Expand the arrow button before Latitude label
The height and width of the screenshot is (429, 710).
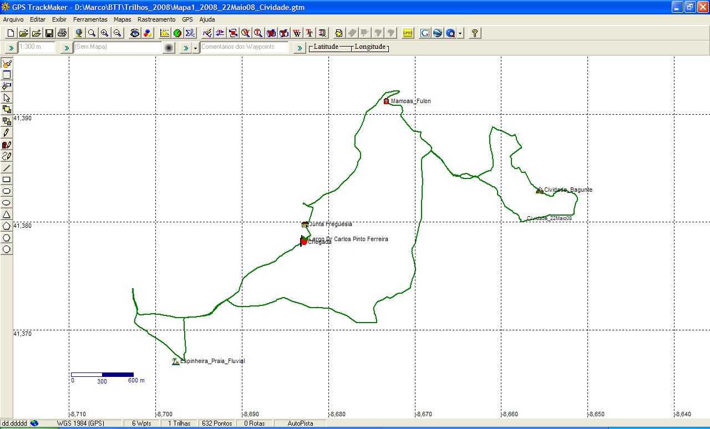[300, 48]
